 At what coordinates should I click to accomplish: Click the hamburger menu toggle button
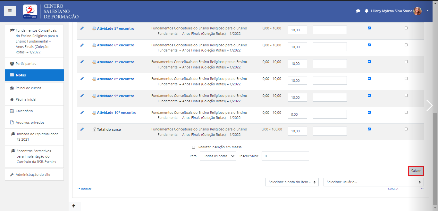[x=10, y=11]
